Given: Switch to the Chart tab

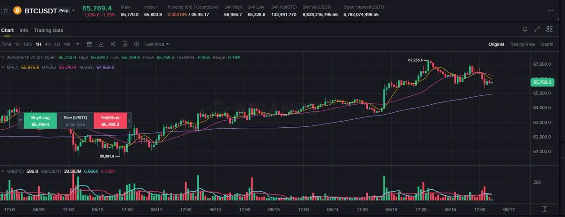Looking at the screenshot, I should tap(7, 30).
